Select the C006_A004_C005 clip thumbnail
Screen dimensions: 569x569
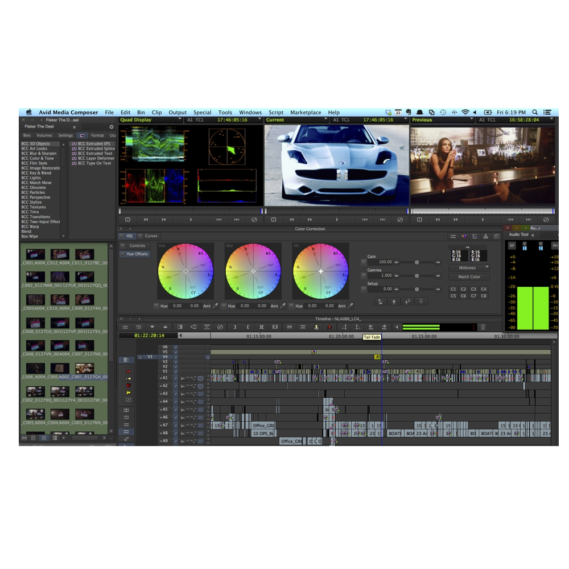(x=35, y=368)
